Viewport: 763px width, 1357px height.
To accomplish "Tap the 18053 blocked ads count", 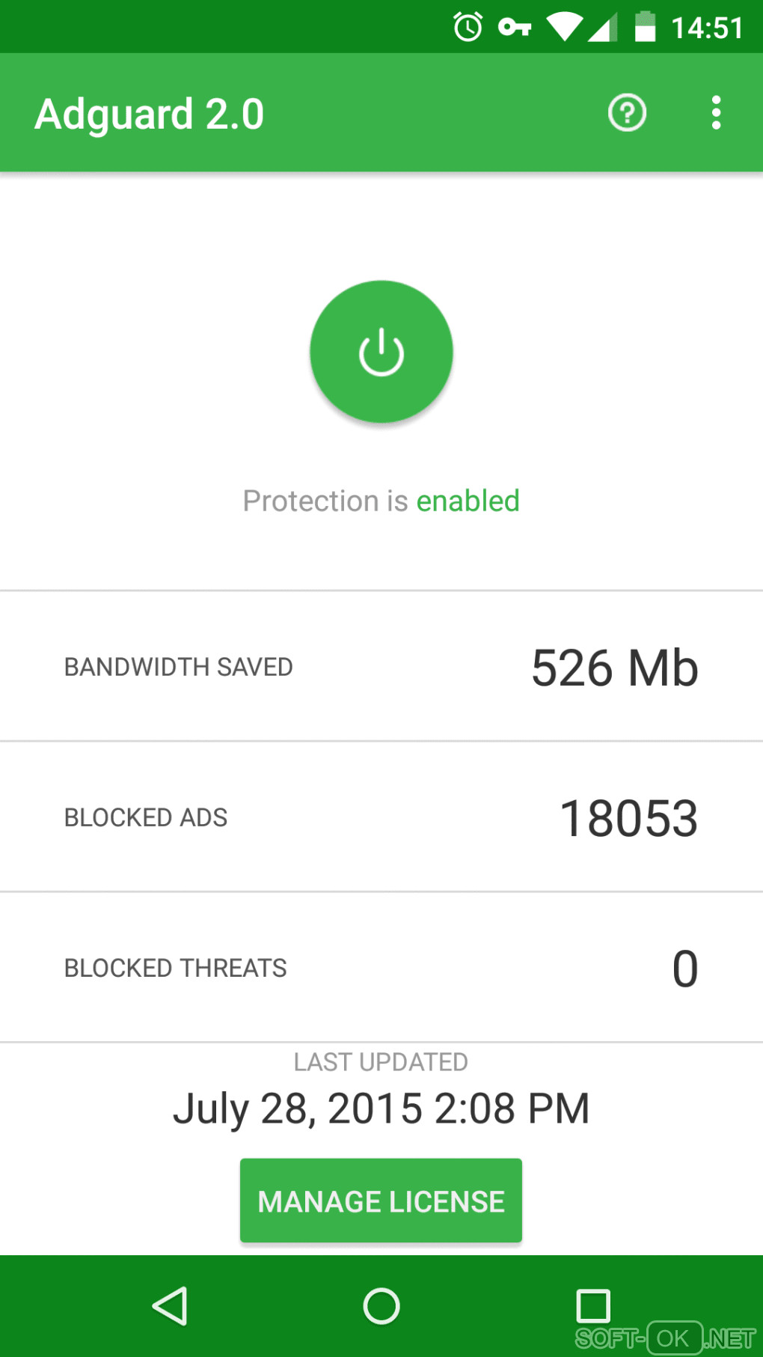I will pos(628,818).
